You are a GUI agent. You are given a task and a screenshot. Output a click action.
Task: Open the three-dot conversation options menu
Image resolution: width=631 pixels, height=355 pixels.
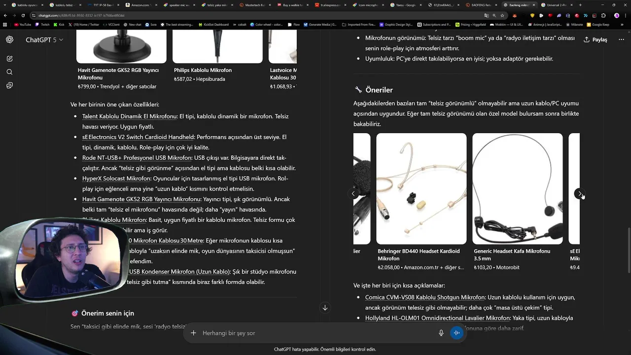621,39
